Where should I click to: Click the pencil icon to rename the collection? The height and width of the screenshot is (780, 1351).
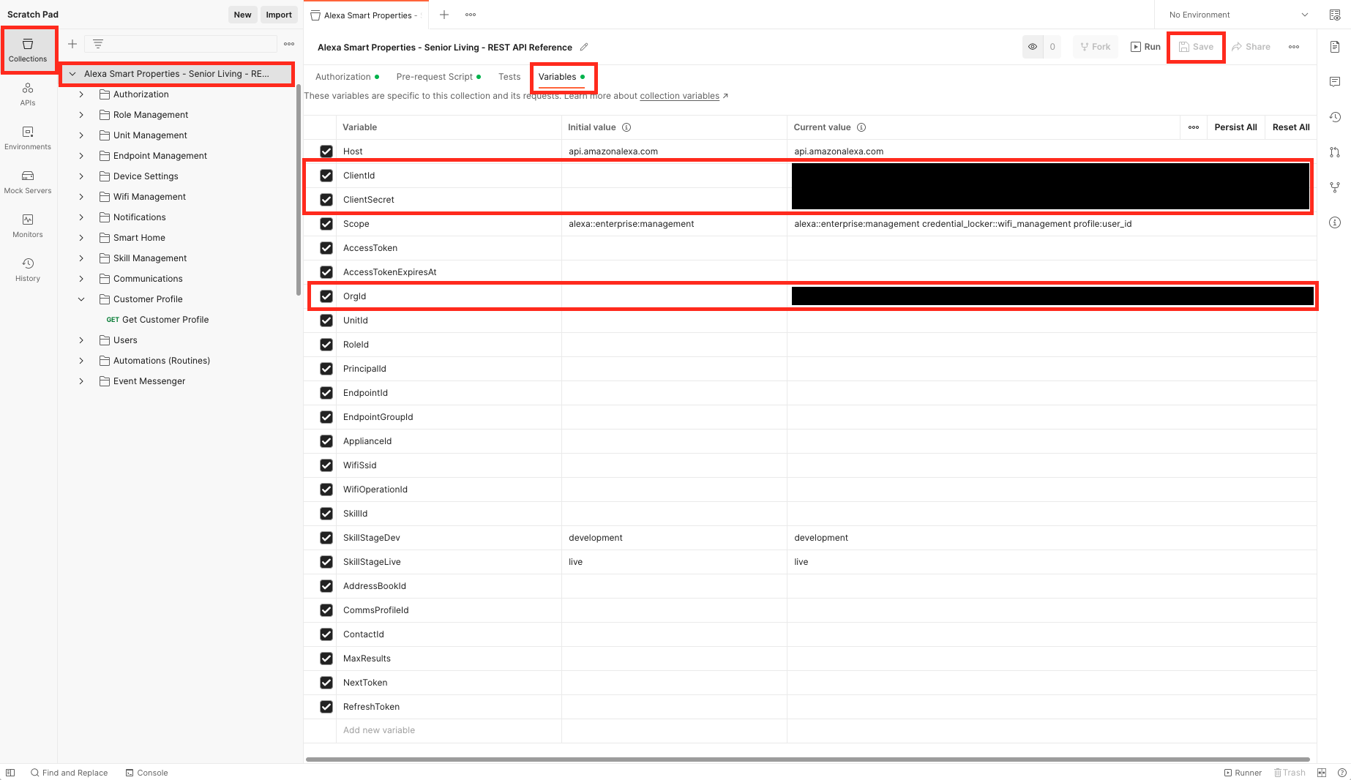click(584, 47)
